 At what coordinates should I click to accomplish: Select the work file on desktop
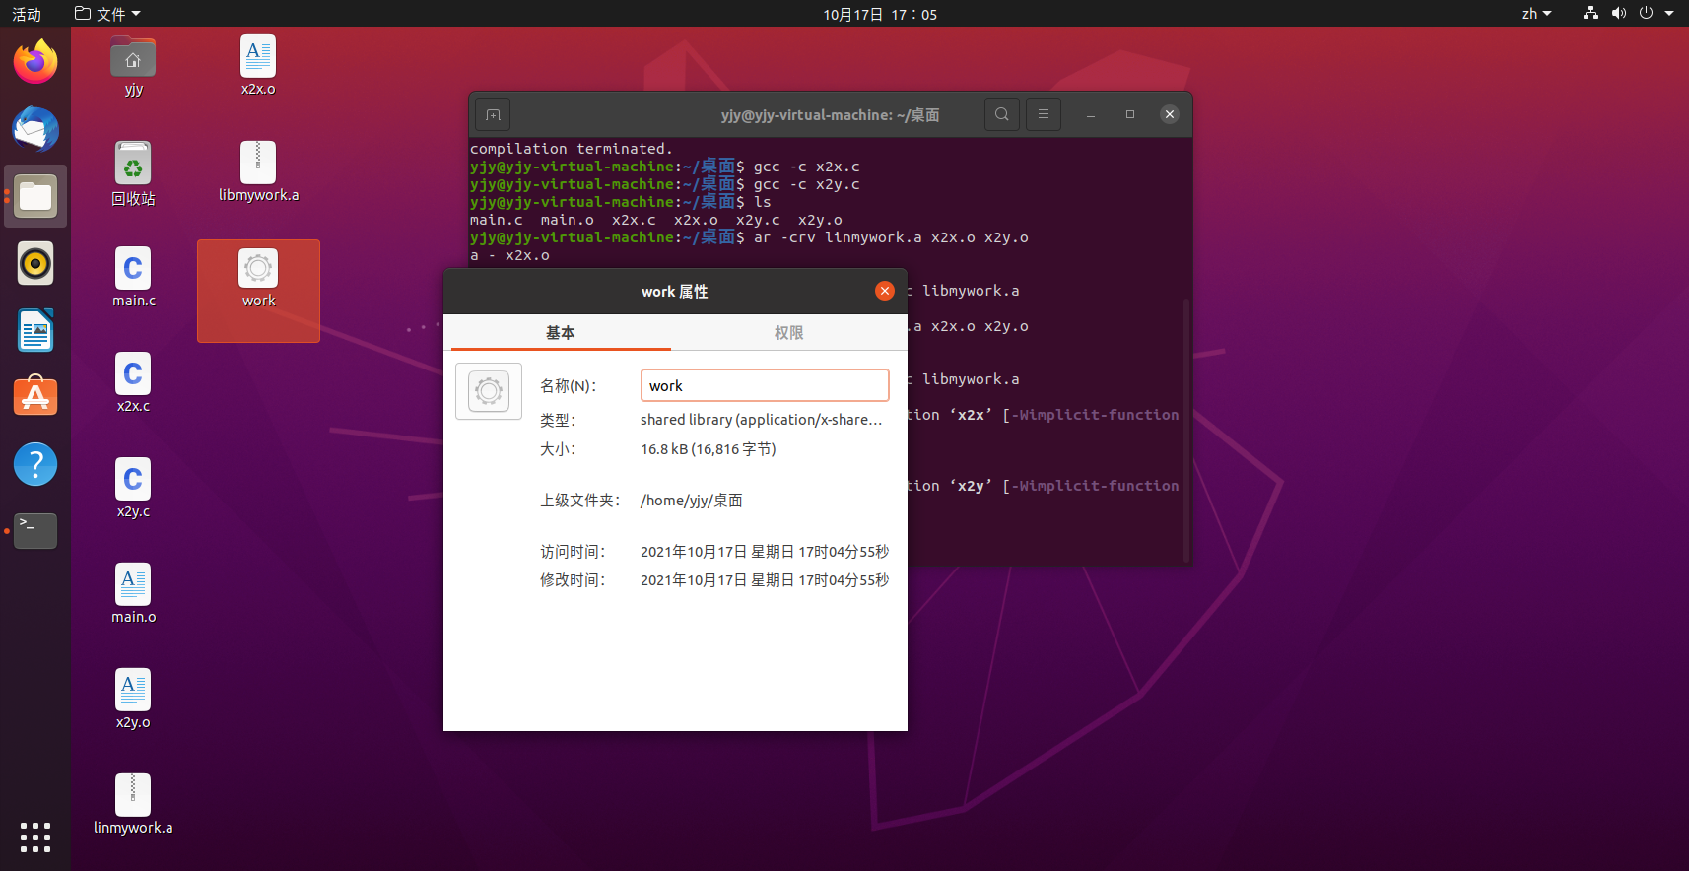(258, 291)
